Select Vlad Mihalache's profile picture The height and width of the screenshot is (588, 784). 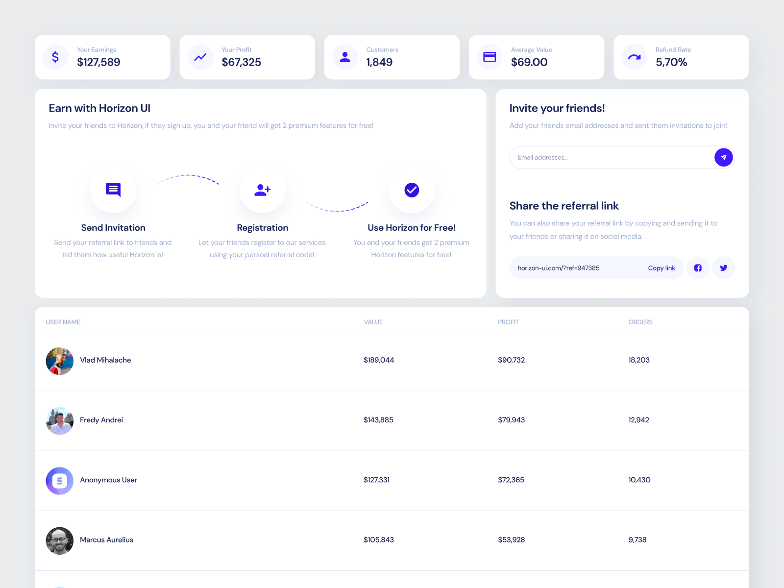point(59,361)
